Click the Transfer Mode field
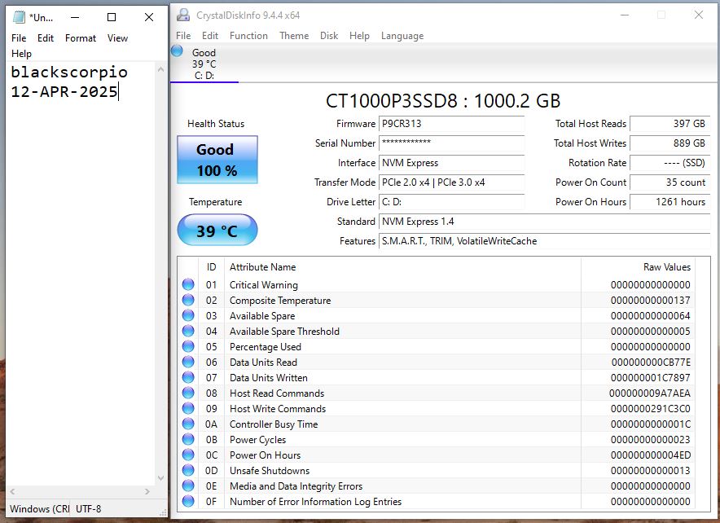 pos(452,182)
